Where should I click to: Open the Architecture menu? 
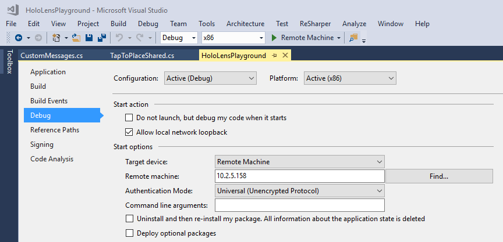(246, 24)
